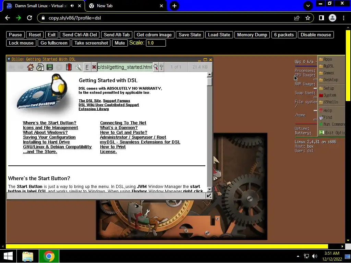Open Extension Library link

(94, 109)
